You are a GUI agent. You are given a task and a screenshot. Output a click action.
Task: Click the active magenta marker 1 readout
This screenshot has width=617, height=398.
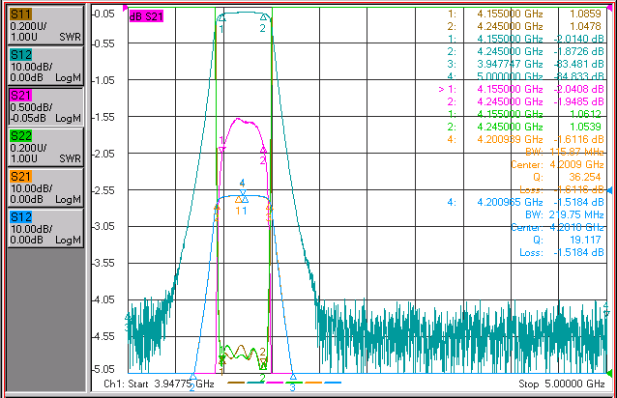[521, 89]
